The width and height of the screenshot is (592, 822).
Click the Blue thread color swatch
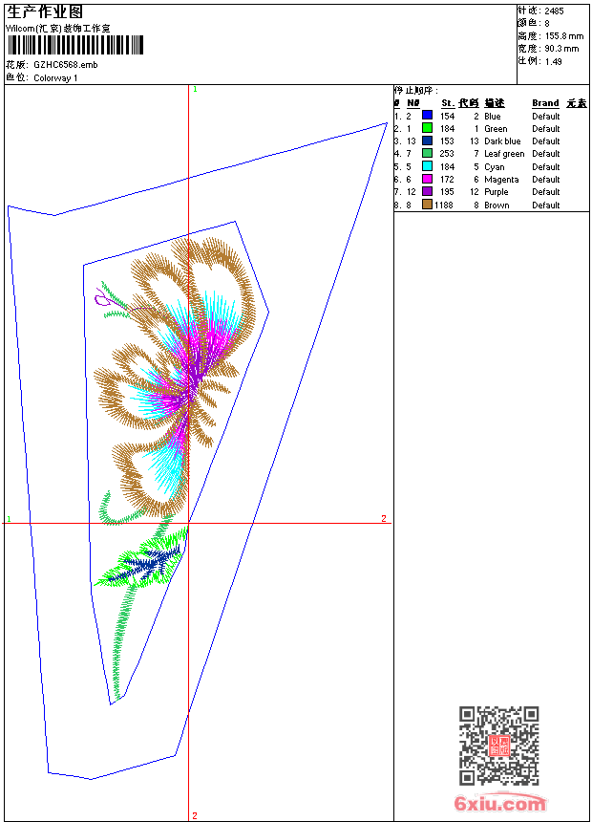pyautogui.click(x=427, y=116)
